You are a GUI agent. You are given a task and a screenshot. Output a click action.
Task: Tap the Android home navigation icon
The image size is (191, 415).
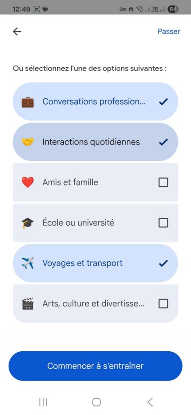coord(97,402)
